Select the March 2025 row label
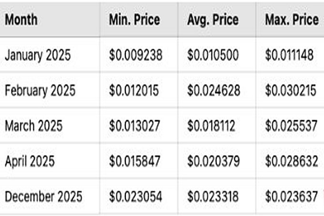 [33, 126]
